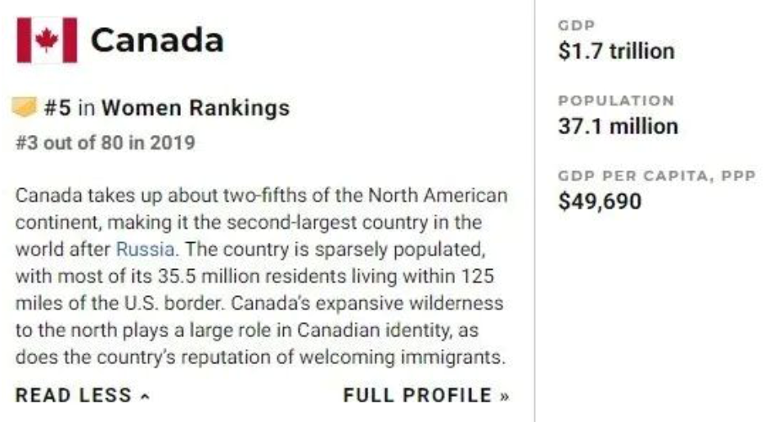Click the POPULATION label
Image resolution: width=774 pixels, height=422 pixels.
coord(616,101)
